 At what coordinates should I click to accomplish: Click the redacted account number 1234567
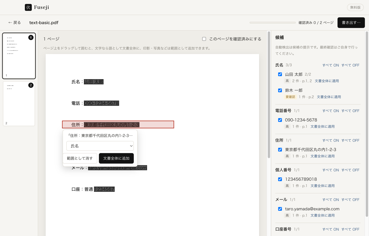pyautogui.click(x=104, y=189)
